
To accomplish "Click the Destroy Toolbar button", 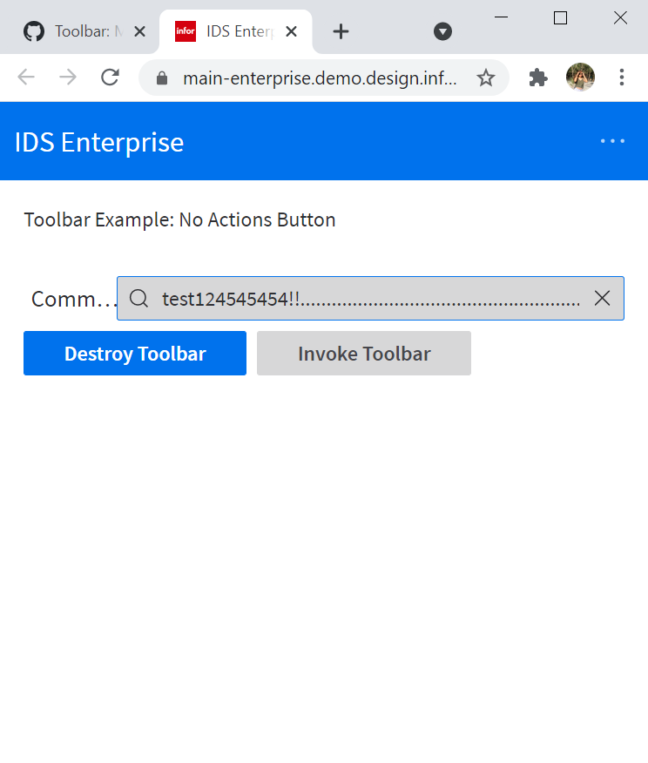I will tap(135, 354).
